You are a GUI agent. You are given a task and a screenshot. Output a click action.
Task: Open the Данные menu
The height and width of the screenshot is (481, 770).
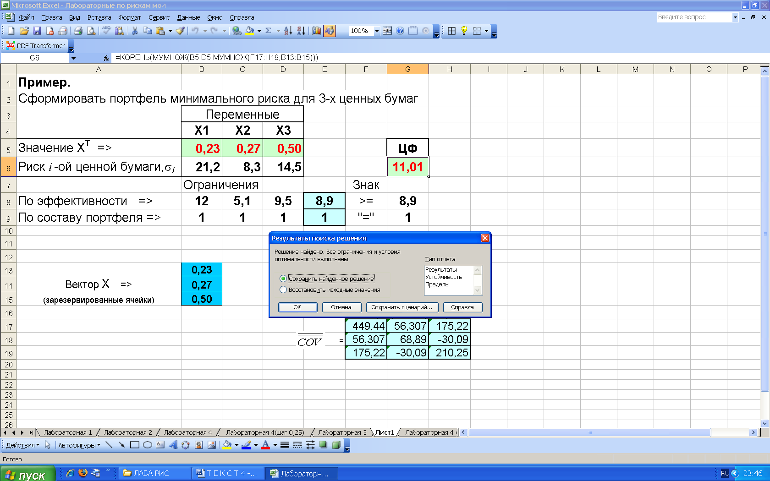[x=188, y=17]
